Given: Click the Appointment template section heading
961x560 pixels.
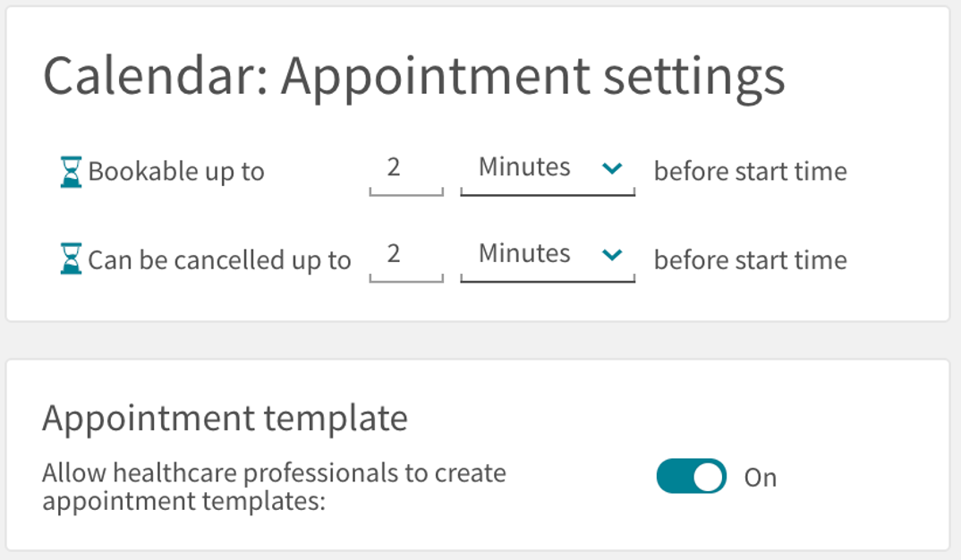Looking at the screenshot, I should pos(225,419).
